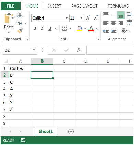The image size is (134, 145).
Task: Toggle Underline formatting
Action: (x=50, y=28)
